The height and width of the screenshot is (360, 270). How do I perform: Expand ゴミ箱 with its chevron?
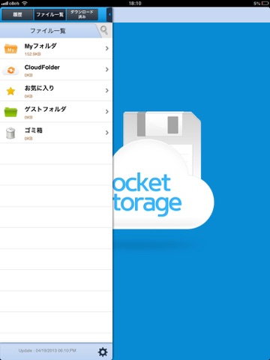(107, 132)
